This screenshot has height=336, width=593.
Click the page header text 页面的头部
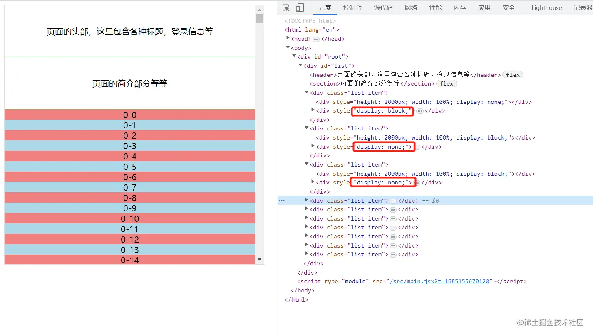(130, 32)
